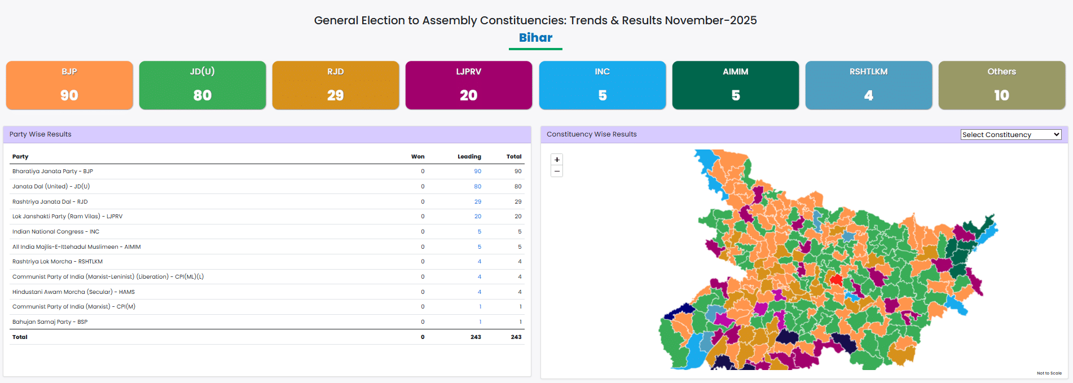This screenshot has height=383, width=1073.
Task: Select the RJD 29 seats card
Action: click(336, 85)
